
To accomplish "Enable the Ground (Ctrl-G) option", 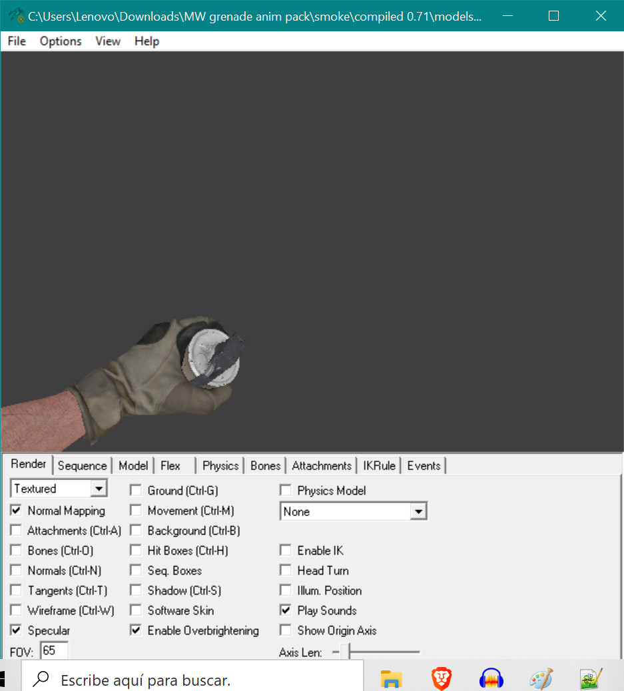I will click(x=136, y=490).
